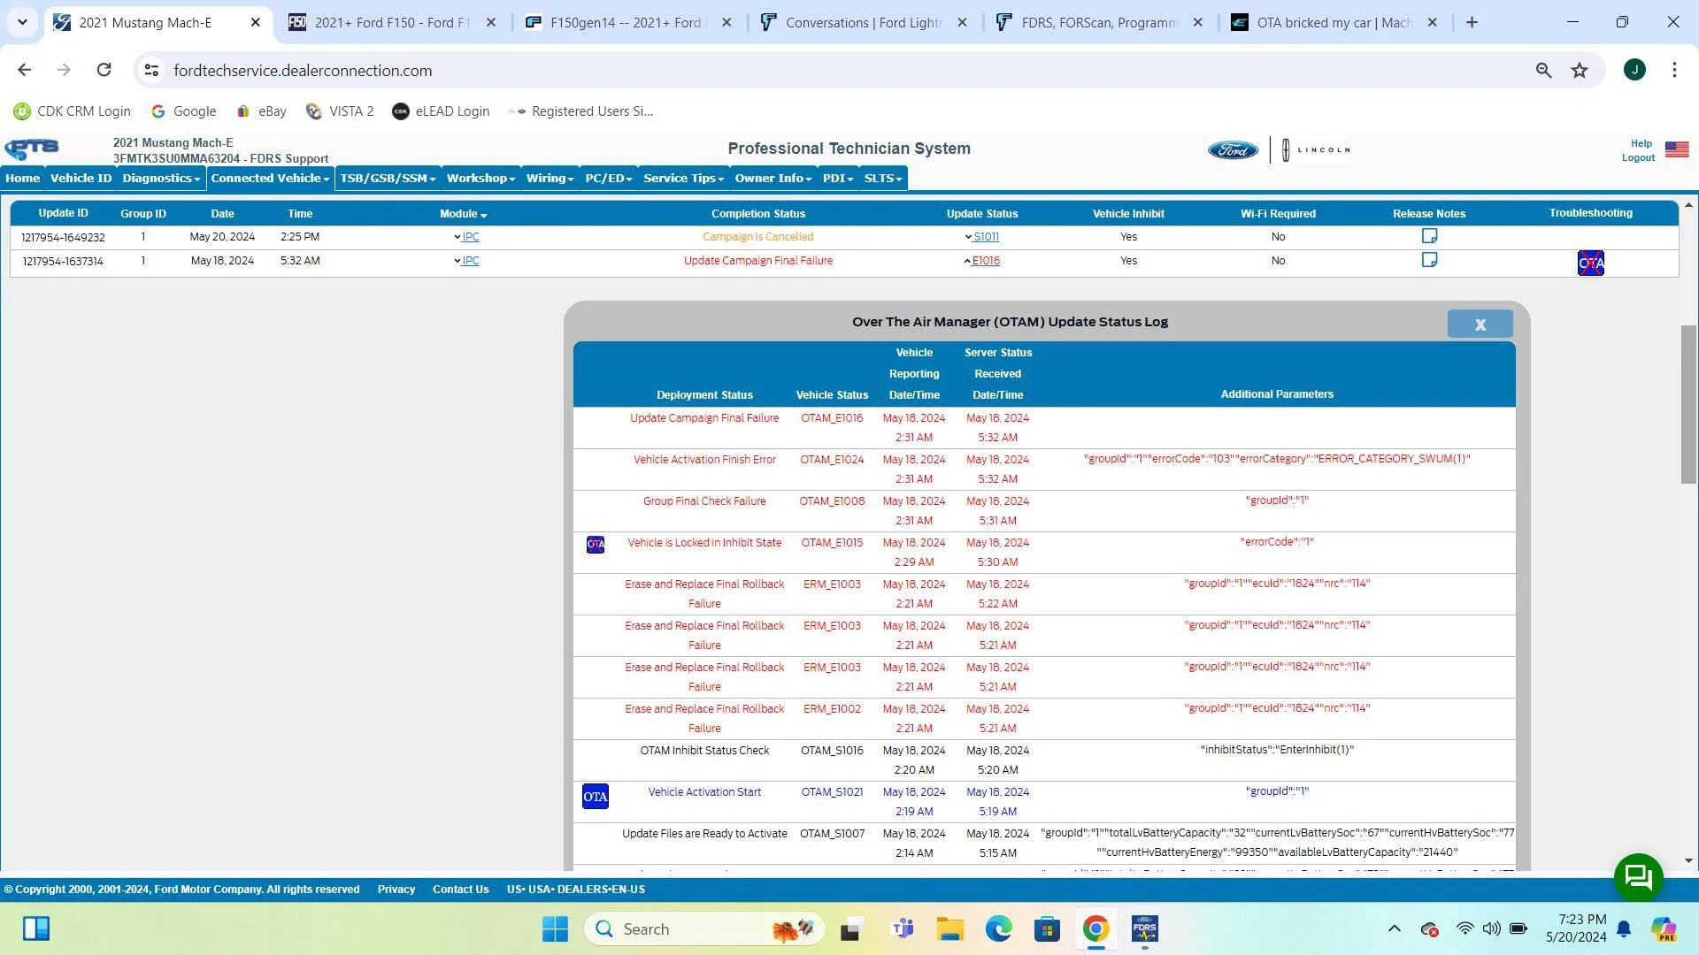
Task: Open Microsoft Teams from the taskbar
Action: pyautogui.click(x=903, y=929)
